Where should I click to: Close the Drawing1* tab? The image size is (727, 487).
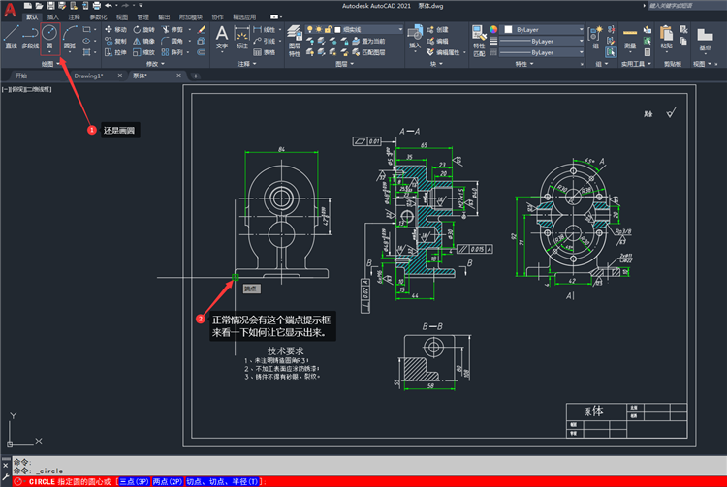(120, 76)
